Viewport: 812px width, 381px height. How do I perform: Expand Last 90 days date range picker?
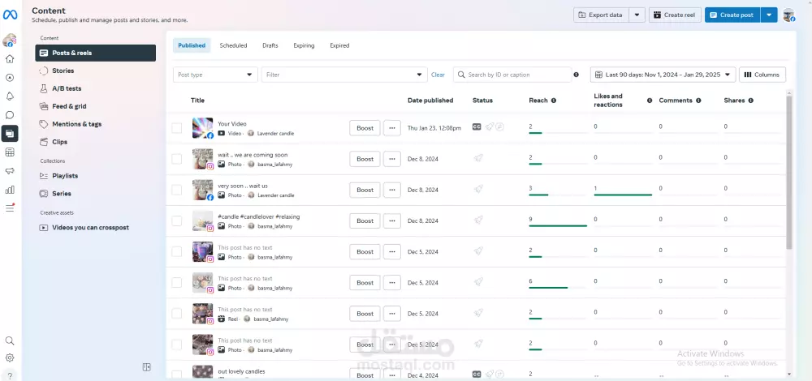tap(663, 75)
